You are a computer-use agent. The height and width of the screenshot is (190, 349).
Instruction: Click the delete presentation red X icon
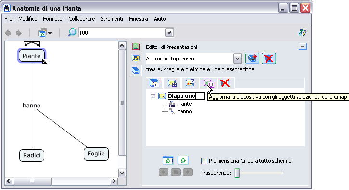click(269, 59)
